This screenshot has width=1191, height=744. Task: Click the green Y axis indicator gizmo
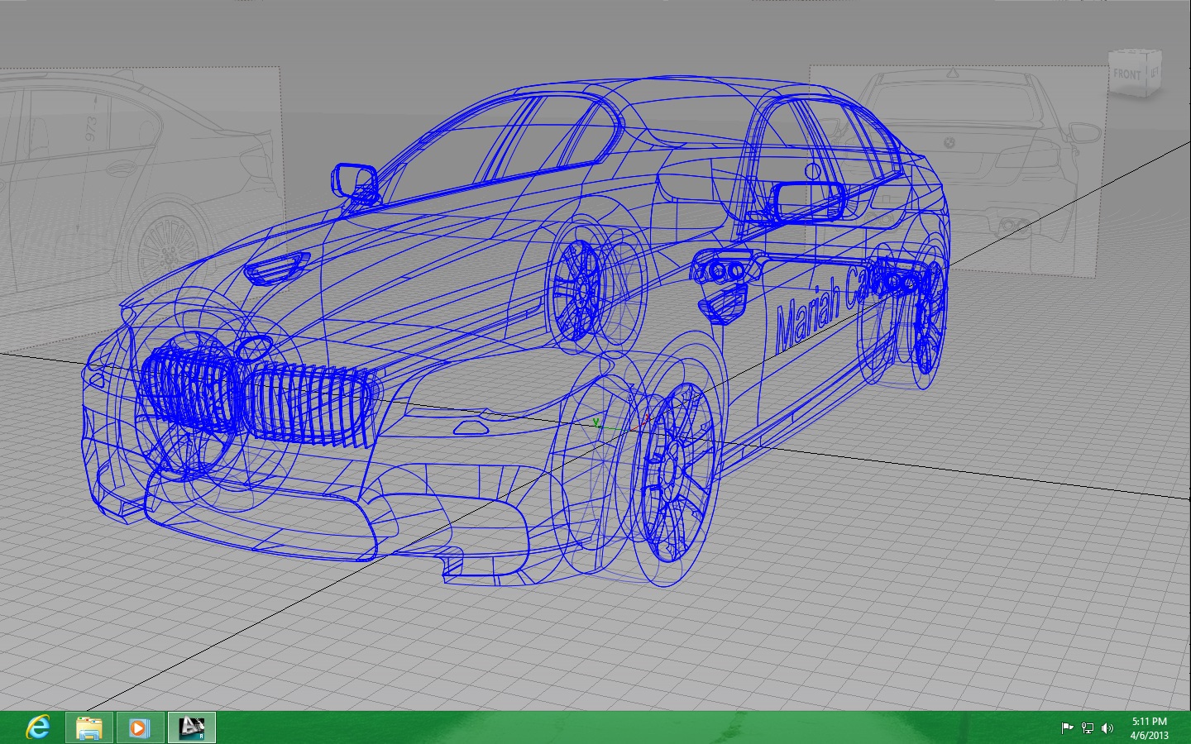pos(596,422)
